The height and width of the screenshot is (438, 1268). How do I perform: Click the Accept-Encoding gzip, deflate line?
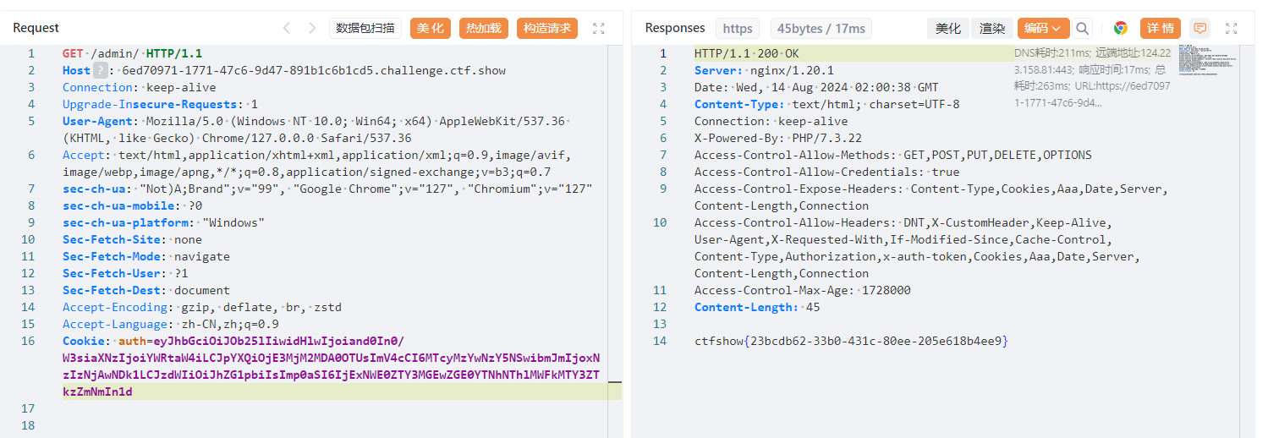point(202,307)
